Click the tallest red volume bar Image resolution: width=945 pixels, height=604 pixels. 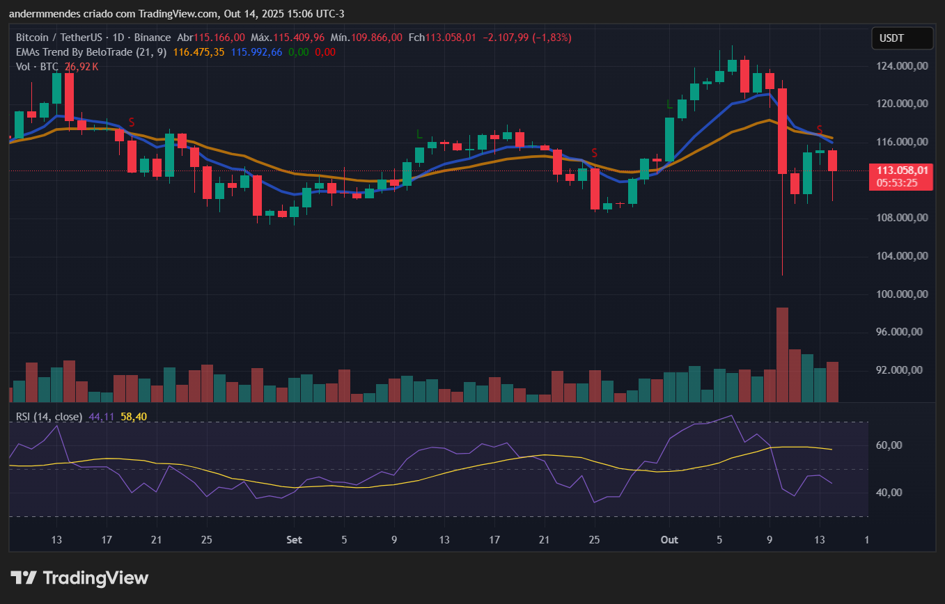[782, 354]
